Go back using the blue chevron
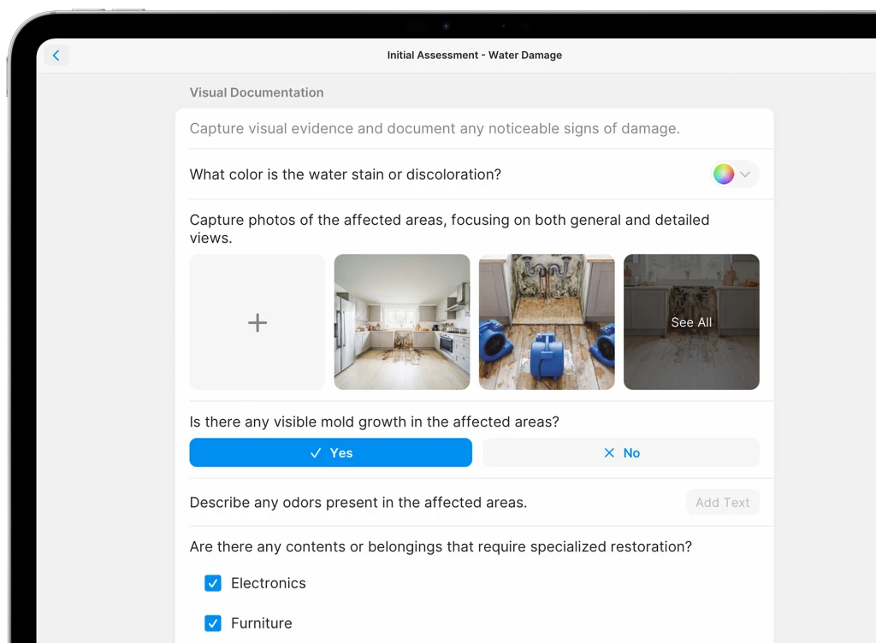 [x=56, y=56]
